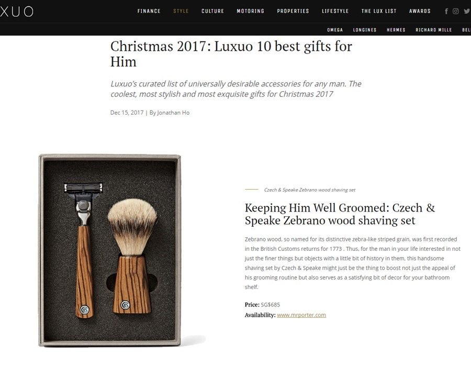Open the Lifestyle menu item

coord(335,11)
